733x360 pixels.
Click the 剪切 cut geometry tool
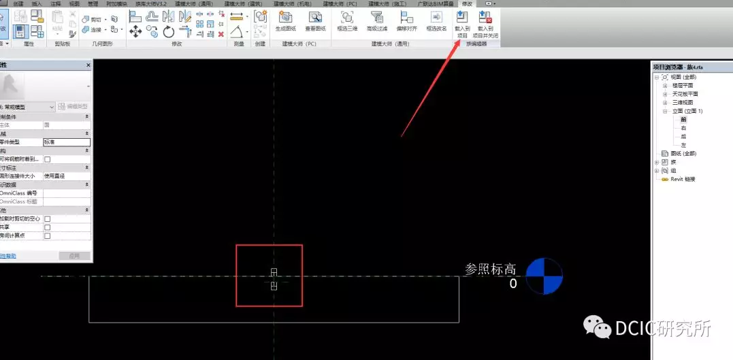tap(91, 20)
